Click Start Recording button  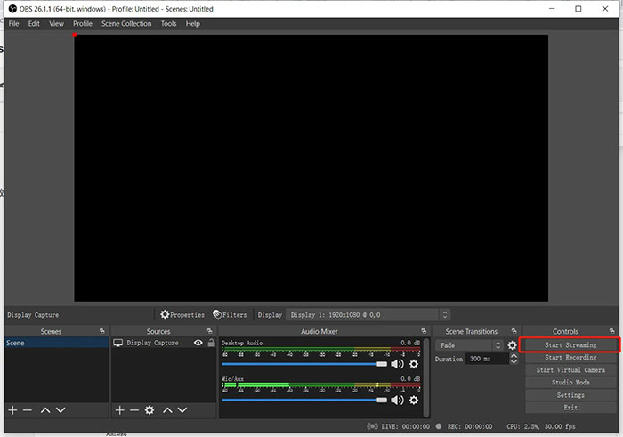570,358
